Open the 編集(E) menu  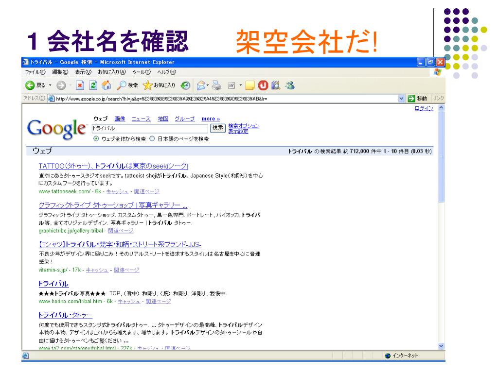[60, 72]
